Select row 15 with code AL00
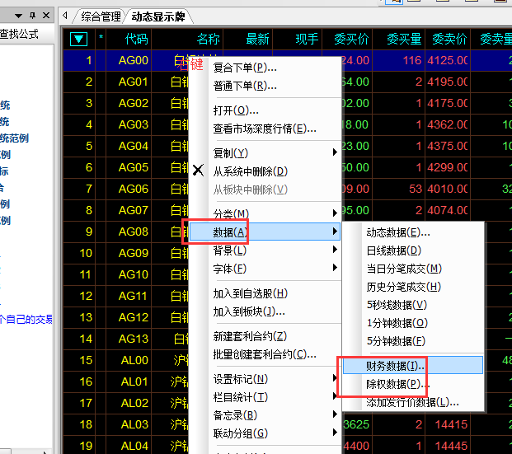The image size is (512, 454). [x=134, y=360]
